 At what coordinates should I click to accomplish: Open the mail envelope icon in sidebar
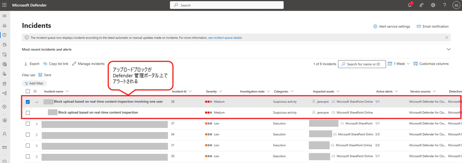4,147
